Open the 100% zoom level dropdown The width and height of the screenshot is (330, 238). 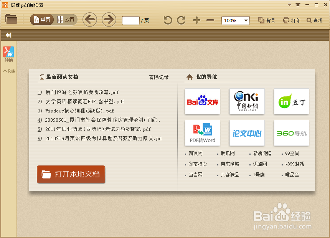click(x=236, y=21)
